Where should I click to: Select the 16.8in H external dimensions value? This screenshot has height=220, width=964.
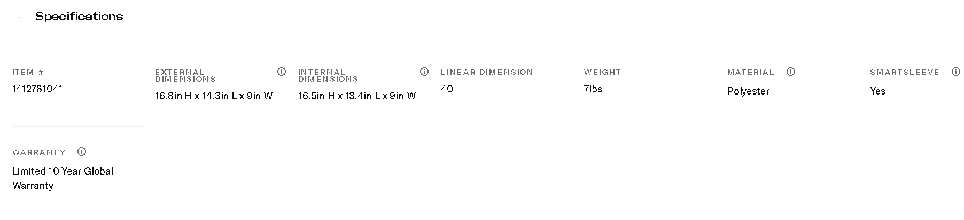214,96
